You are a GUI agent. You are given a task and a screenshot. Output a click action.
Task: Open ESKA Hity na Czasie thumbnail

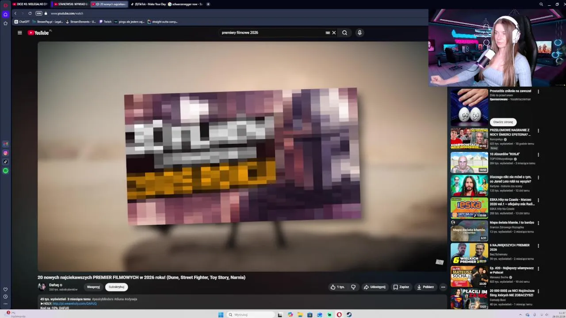coord(469,208)
